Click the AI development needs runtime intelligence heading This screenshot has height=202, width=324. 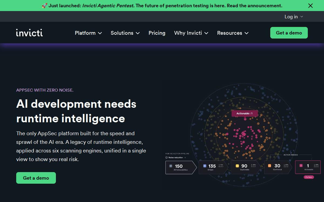76,111
